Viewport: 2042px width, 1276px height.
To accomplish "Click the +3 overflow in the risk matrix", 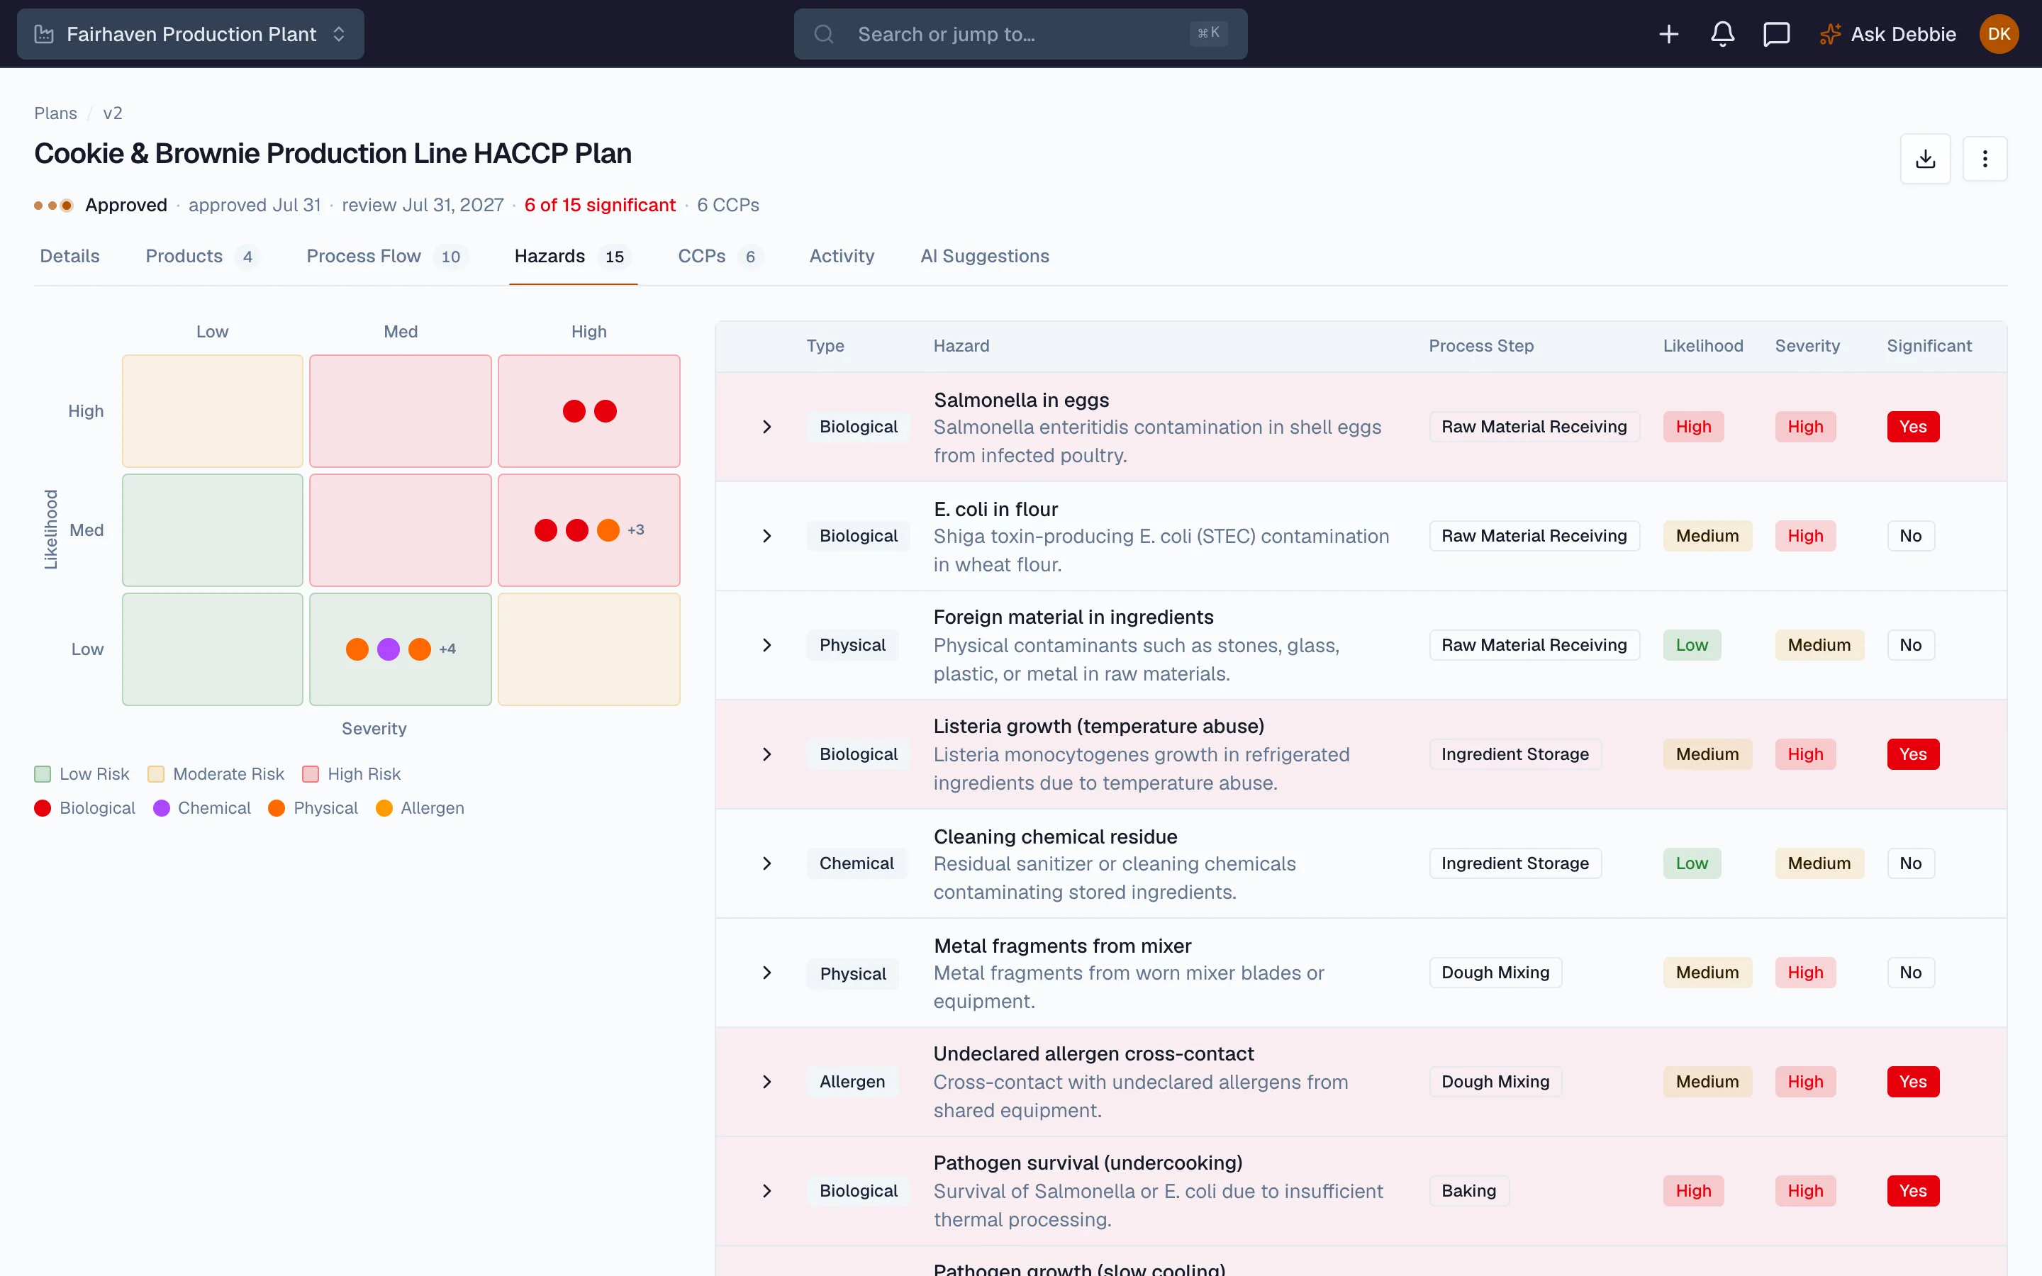I will (635, 530).
